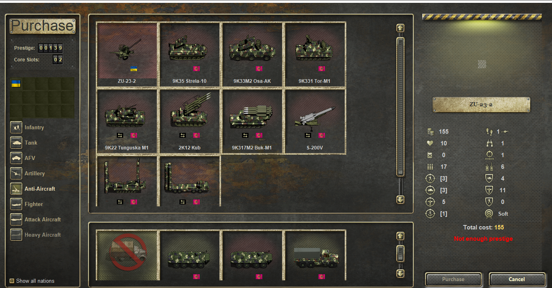Select the no-transport option tile
This screenshot has height=288, width=552.
tap(128, 255)
